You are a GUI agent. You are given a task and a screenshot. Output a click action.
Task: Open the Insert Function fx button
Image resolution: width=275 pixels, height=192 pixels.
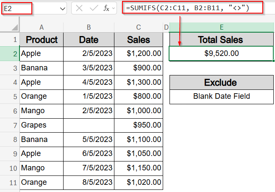click(106, 8)
